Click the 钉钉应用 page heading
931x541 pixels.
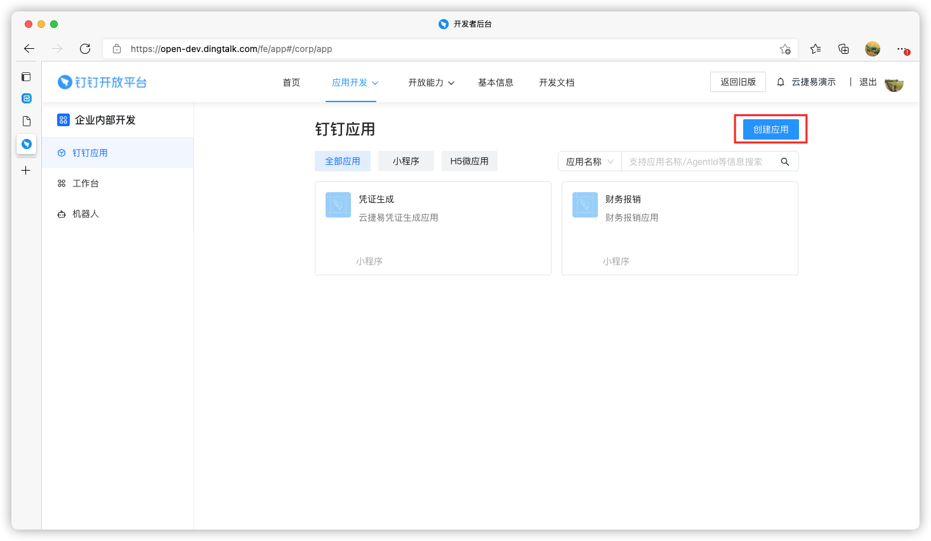click(345, 129)
